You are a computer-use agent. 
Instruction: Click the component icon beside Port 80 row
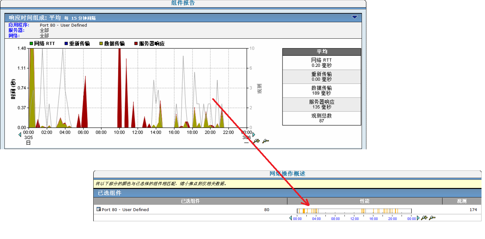98,209
